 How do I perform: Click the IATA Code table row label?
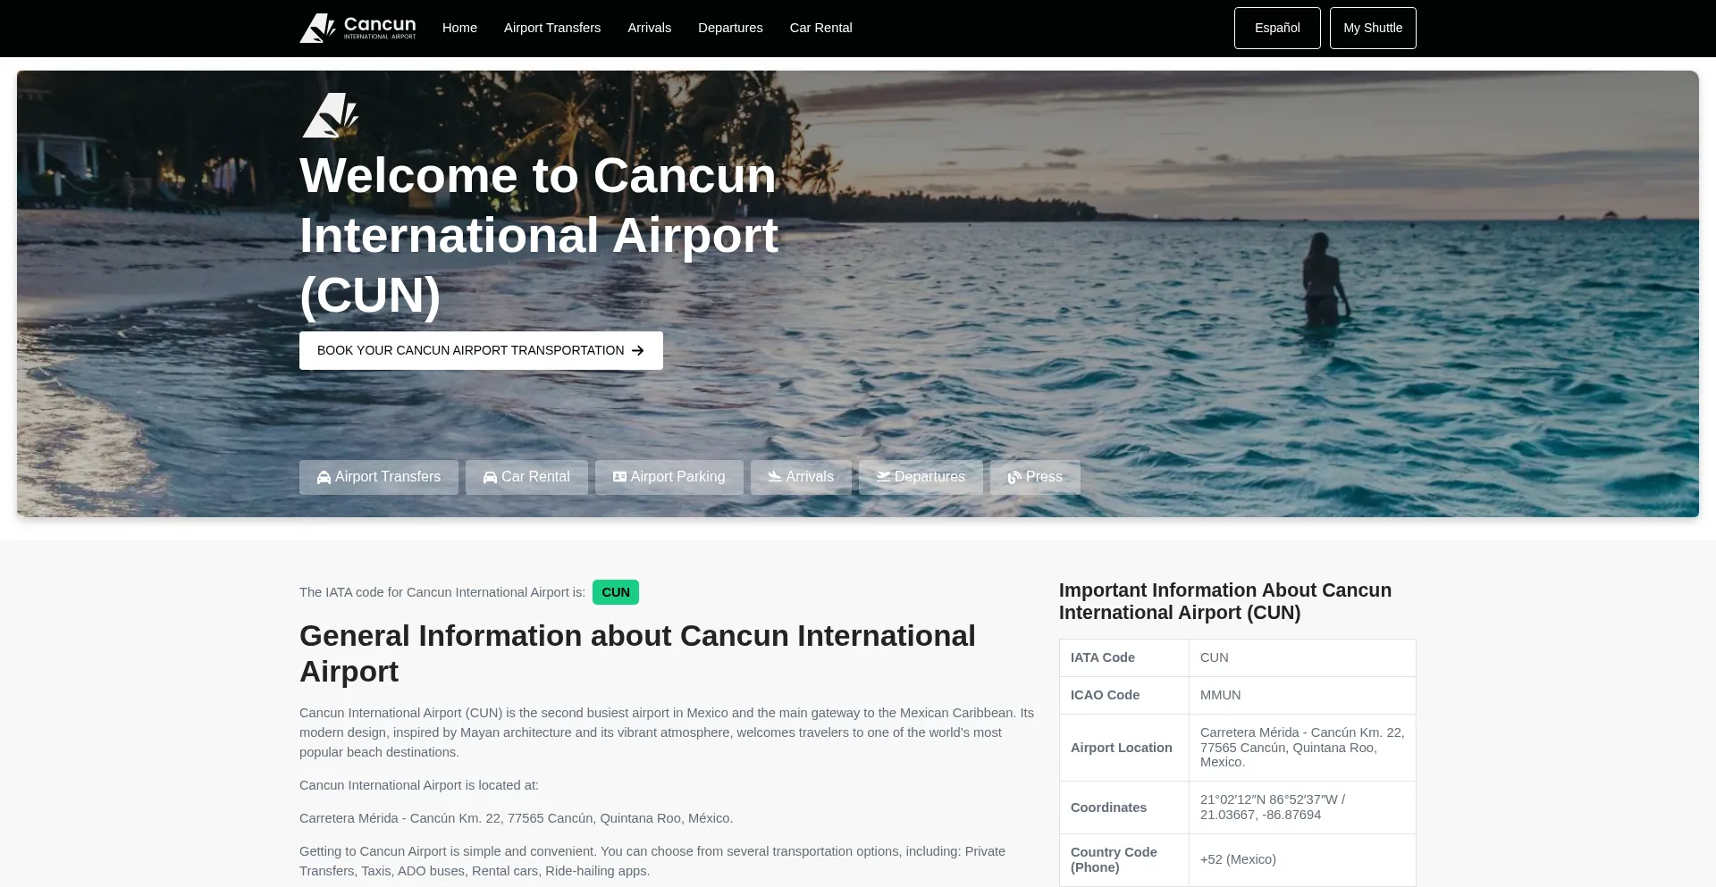tap(1103, 657)
